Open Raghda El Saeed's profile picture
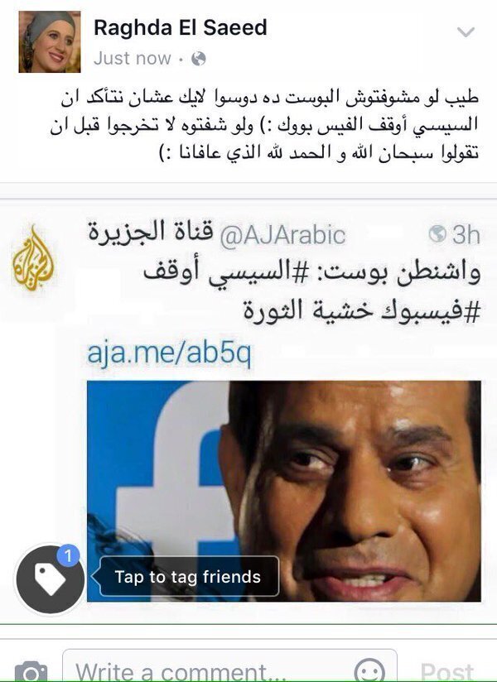This screenshot has width=497, height=682. (x=49, y=41)
